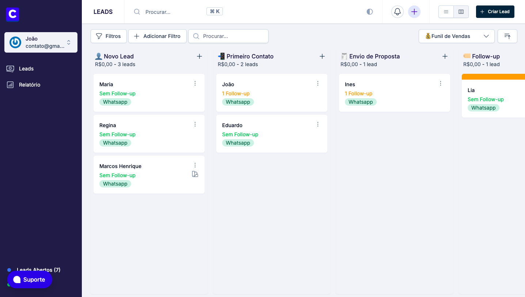Open three-dot menu on Ines card
The height and width of the screenshot is (297, 525).
(x=441, y=84)
